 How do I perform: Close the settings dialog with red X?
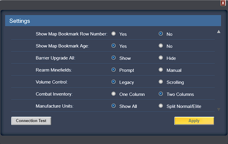pyautogui.click(x=223, y=3)
